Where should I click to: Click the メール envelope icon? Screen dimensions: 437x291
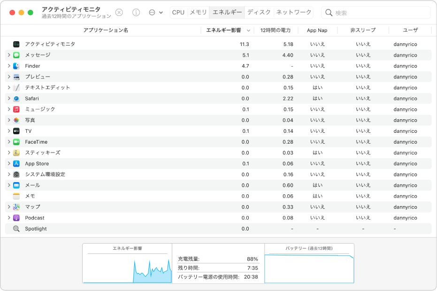(16, 185)
